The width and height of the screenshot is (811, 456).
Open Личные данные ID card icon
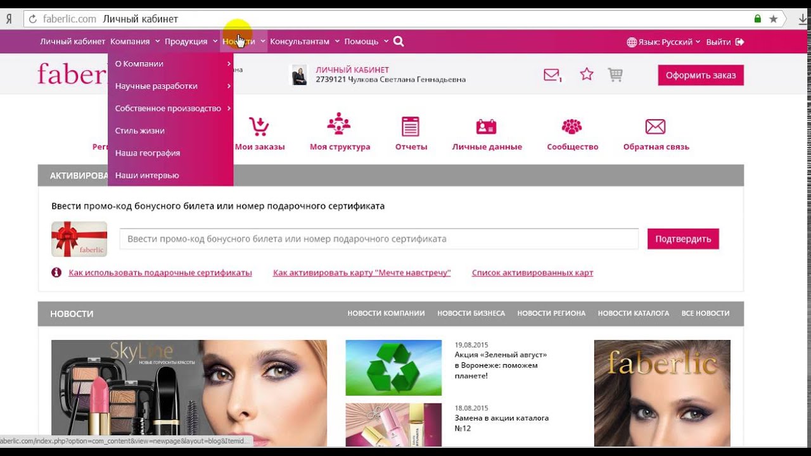coord(487,127)
